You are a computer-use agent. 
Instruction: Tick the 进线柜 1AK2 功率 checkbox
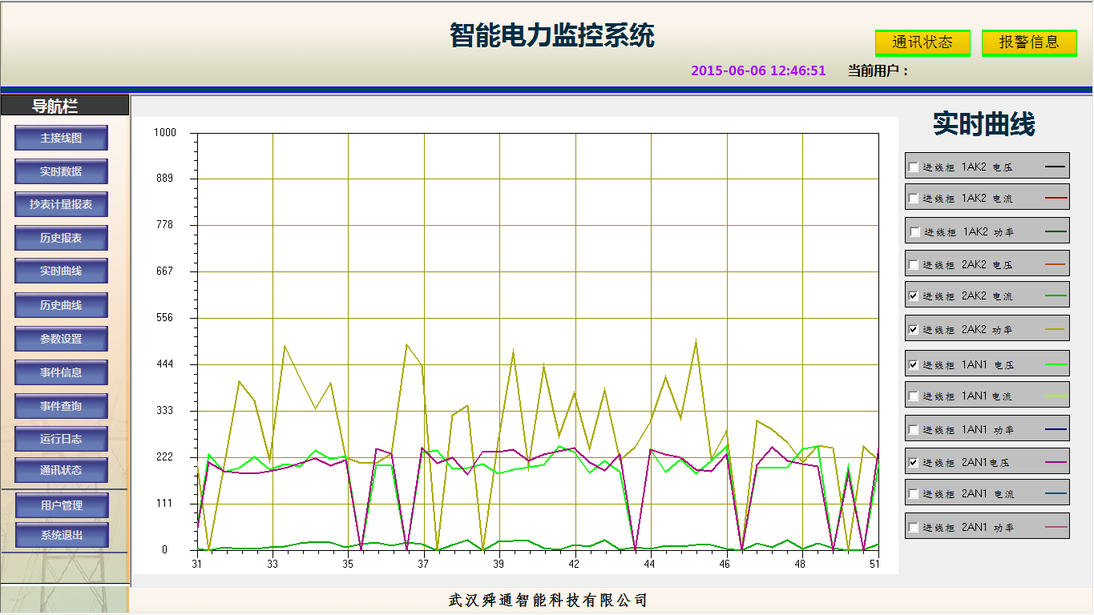[x=914, y=232]
